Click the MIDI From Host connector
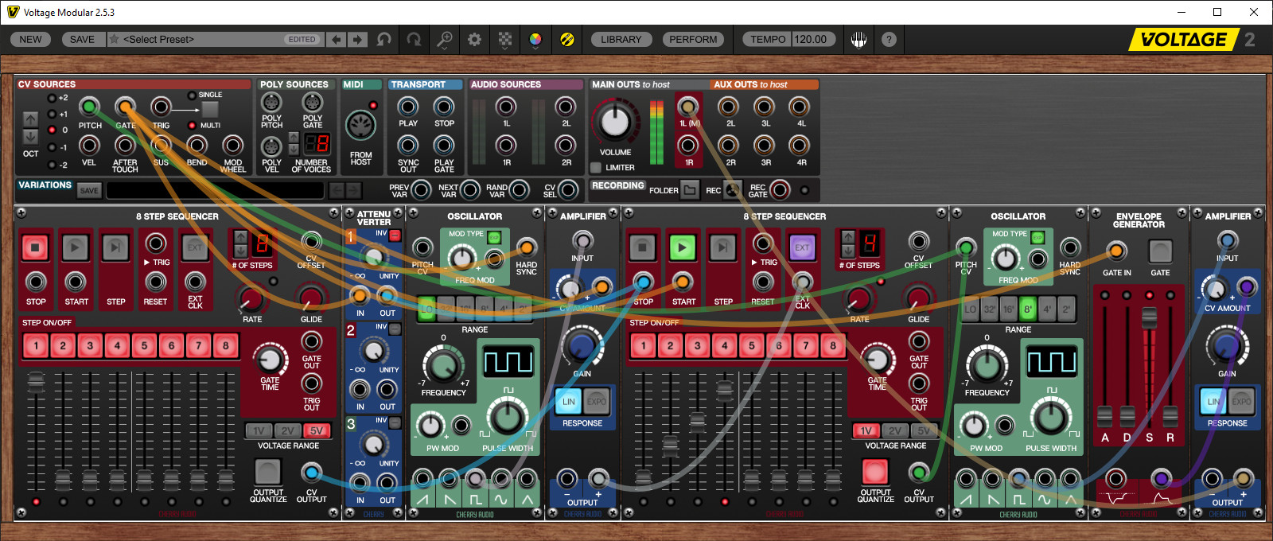 pyautogui.click(x=360, y=126)
